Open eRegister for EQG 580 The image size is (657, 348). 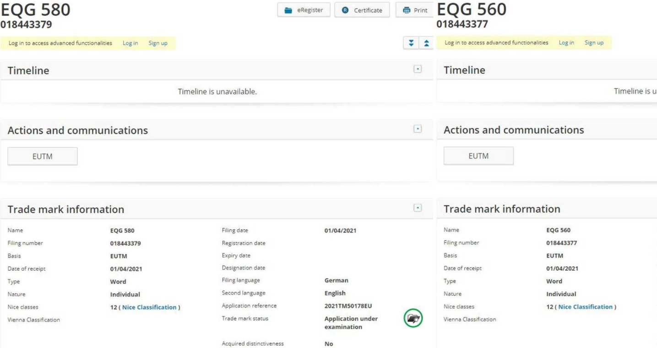pos(304,10)
